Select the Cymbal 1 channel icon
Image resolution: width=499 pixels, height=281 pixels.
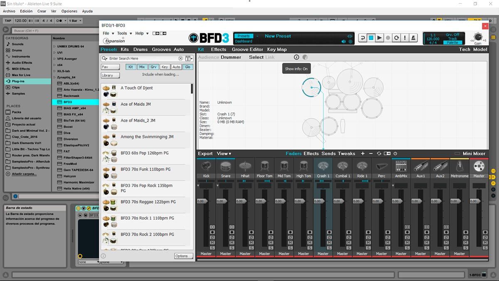(343, 166)
